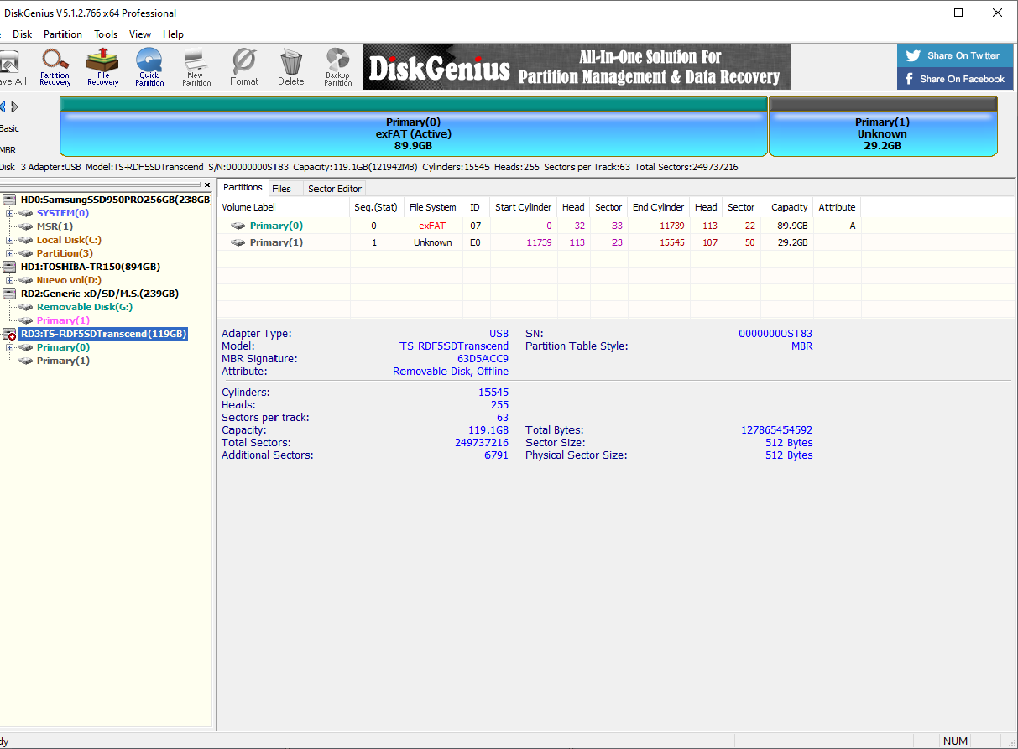This screenshot has width=1018, height=749.
Task: Click the Format toolbar icon
Action: 243,66
